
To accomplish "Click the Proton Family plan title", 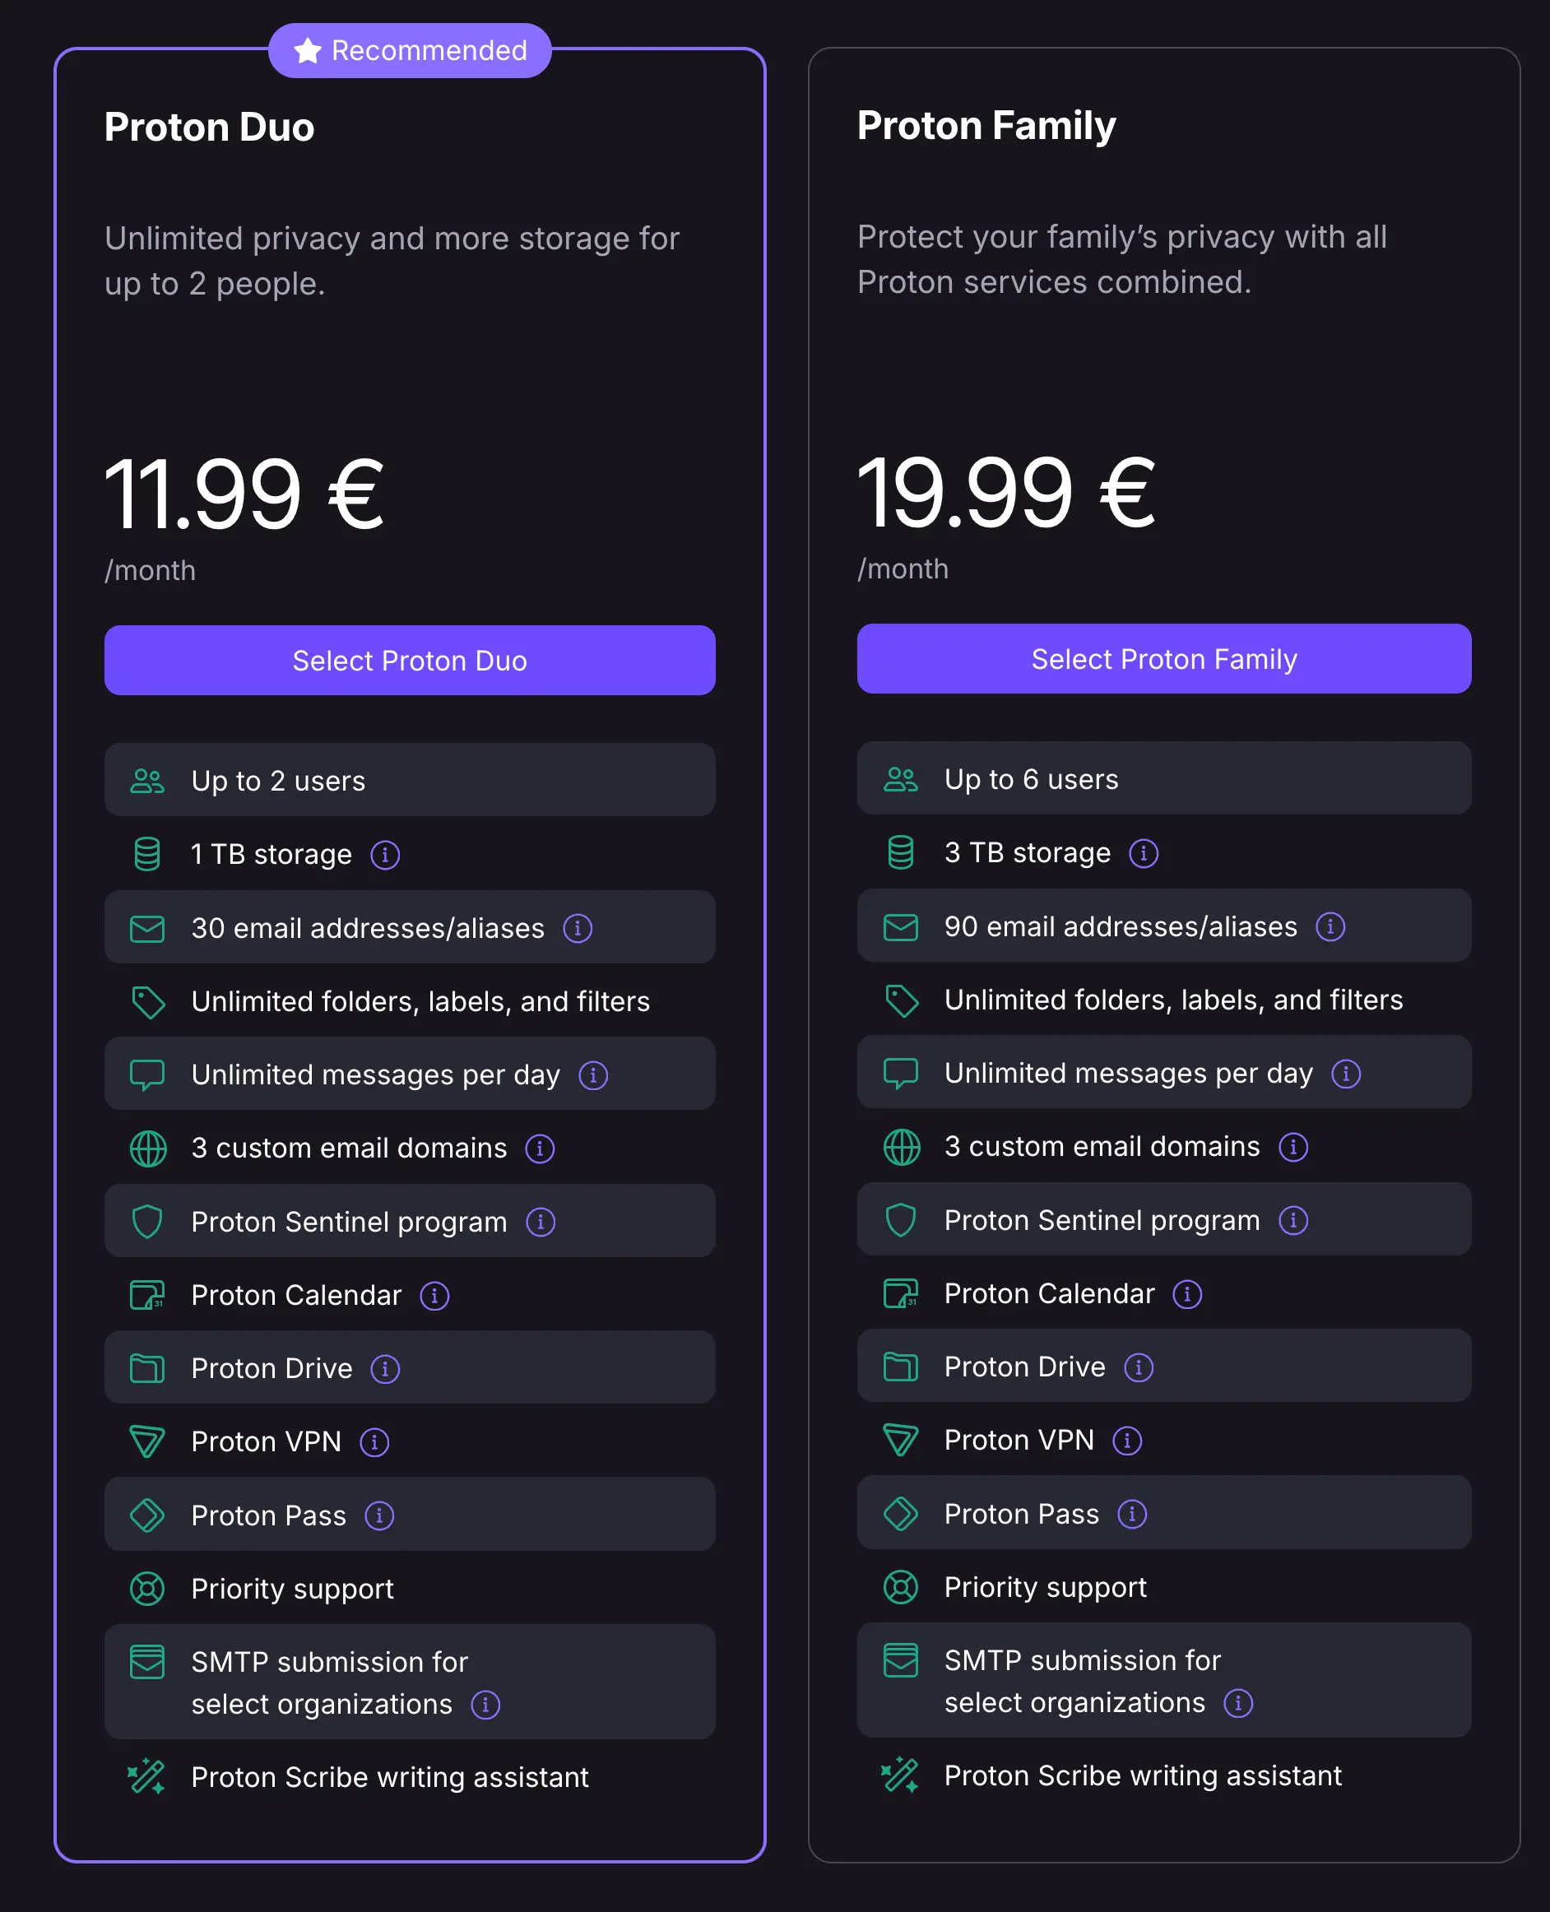I will coord(986,126).
